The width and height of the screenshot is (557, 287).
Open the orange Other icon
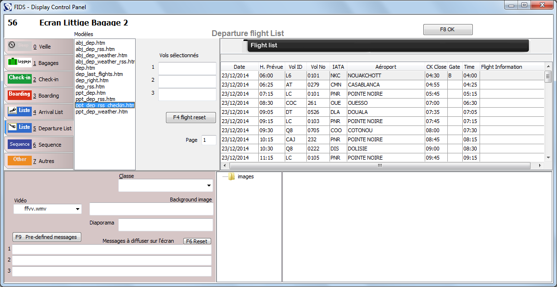point(20,160)
